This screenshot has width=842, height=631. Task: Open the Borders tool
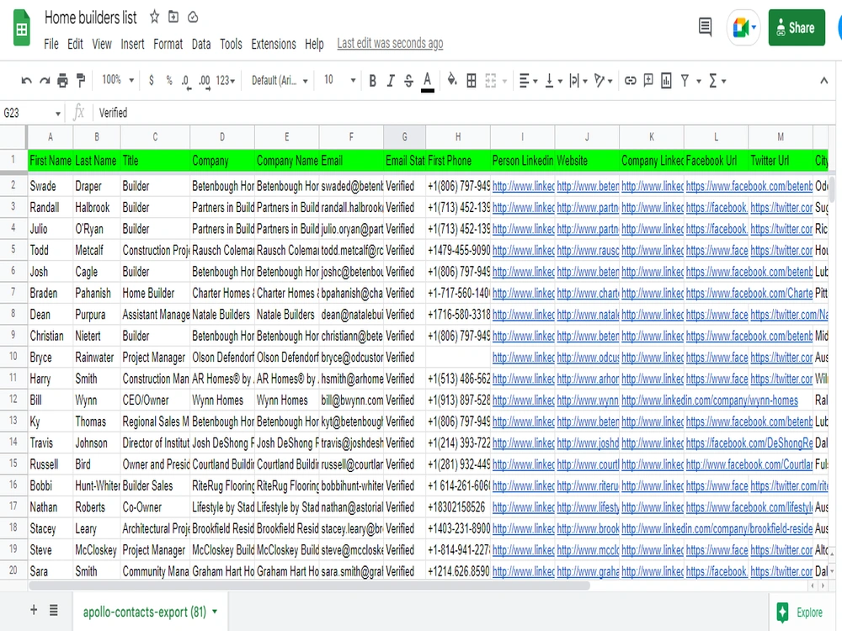(x=472, y=81)
